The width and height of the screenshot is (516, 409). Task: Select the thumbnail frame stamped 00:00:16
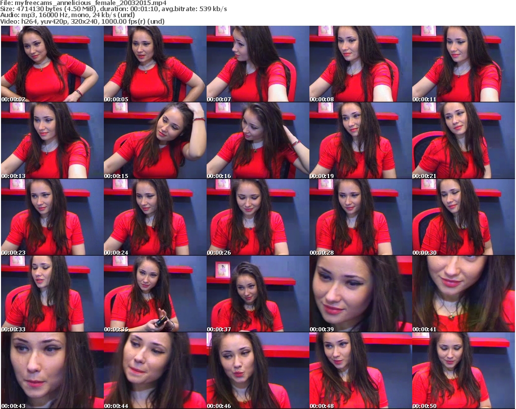(257, 141)
